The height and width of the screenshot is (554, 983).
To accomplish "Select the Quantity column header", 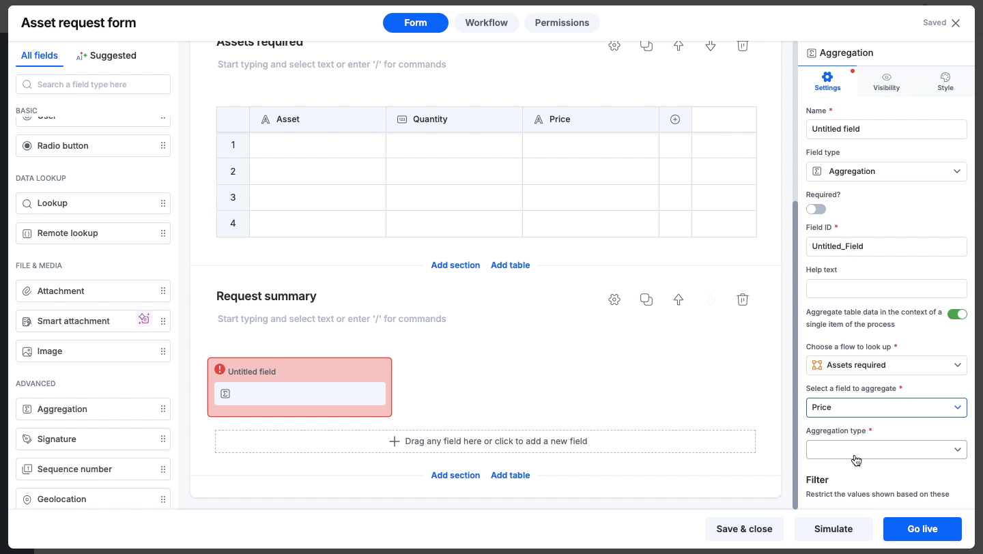I will pyautogui.click(x=454, y=119).
